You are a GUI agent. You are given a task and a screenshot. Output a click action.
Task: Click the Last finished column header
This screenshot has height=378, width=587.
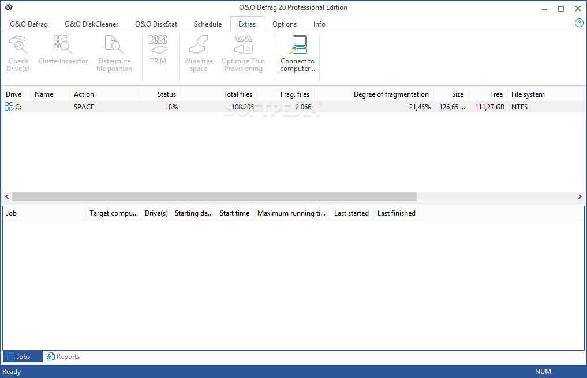pos(396,213)
